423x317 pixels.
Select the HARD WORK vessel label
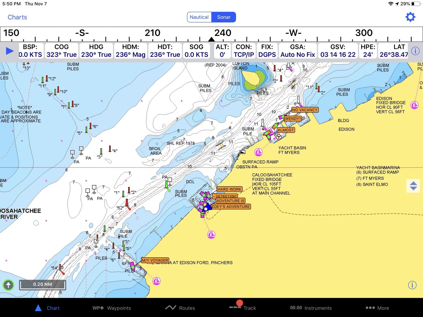tap(229, 189)
